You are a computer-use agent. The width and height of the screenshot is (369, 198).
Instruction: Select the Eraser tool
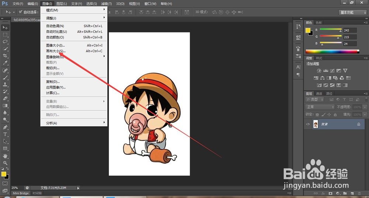pyautogui.click(x=5, y=99)
